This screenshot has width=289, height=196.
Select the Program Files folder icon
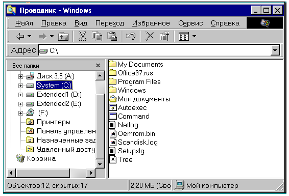(113, 81)
